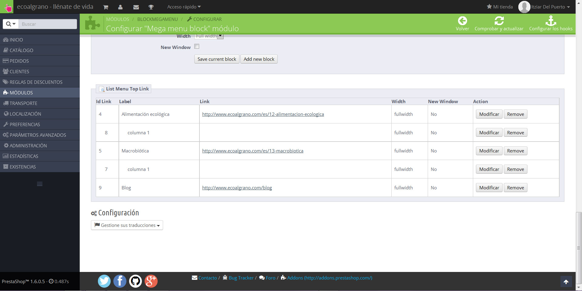Click the Comprobar y actualizar refresh icon
582x291 pixels.
pyautogui.click(x=499, y=21)
